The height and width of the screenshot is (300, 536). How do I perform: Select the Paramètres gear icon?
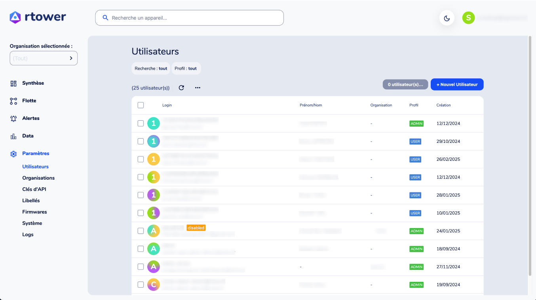point(13,154)
